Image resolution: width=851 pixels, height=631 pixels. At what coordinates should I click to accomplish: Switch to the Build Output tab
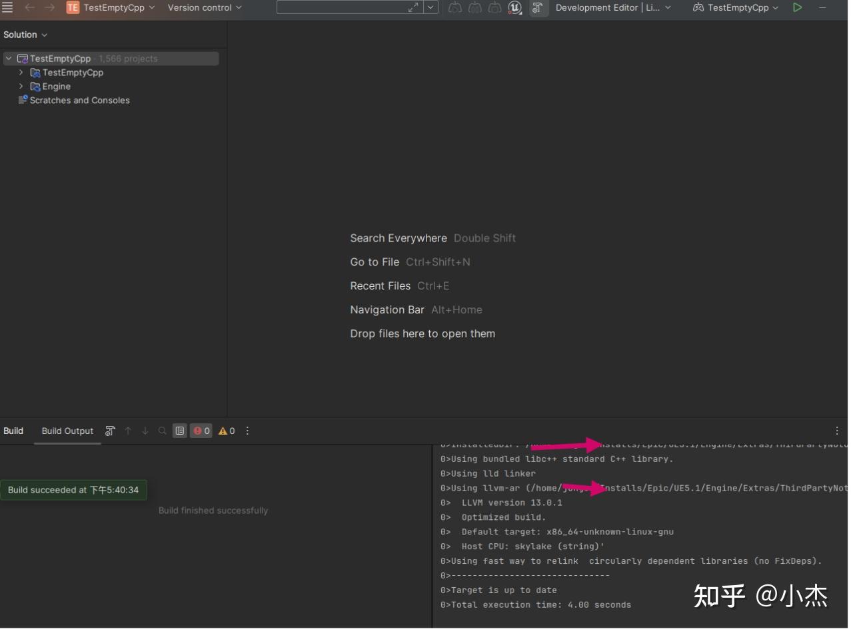point(67,431)
